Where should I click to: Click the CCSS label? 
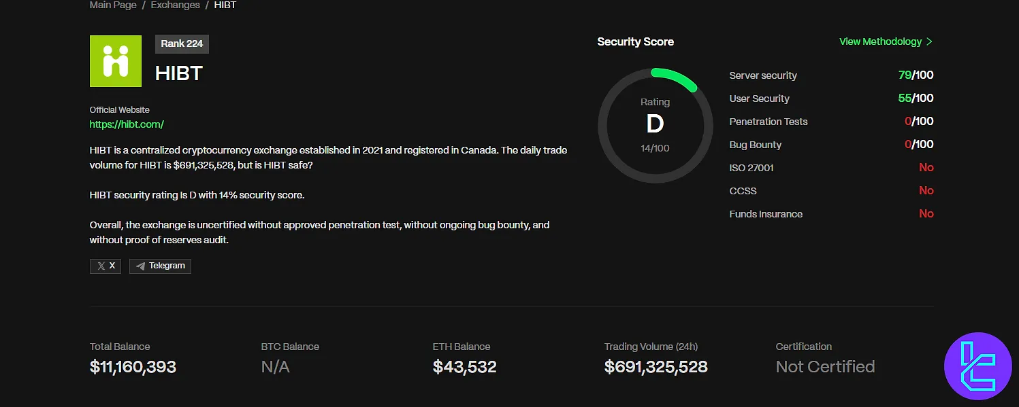[x=743, y=191]
